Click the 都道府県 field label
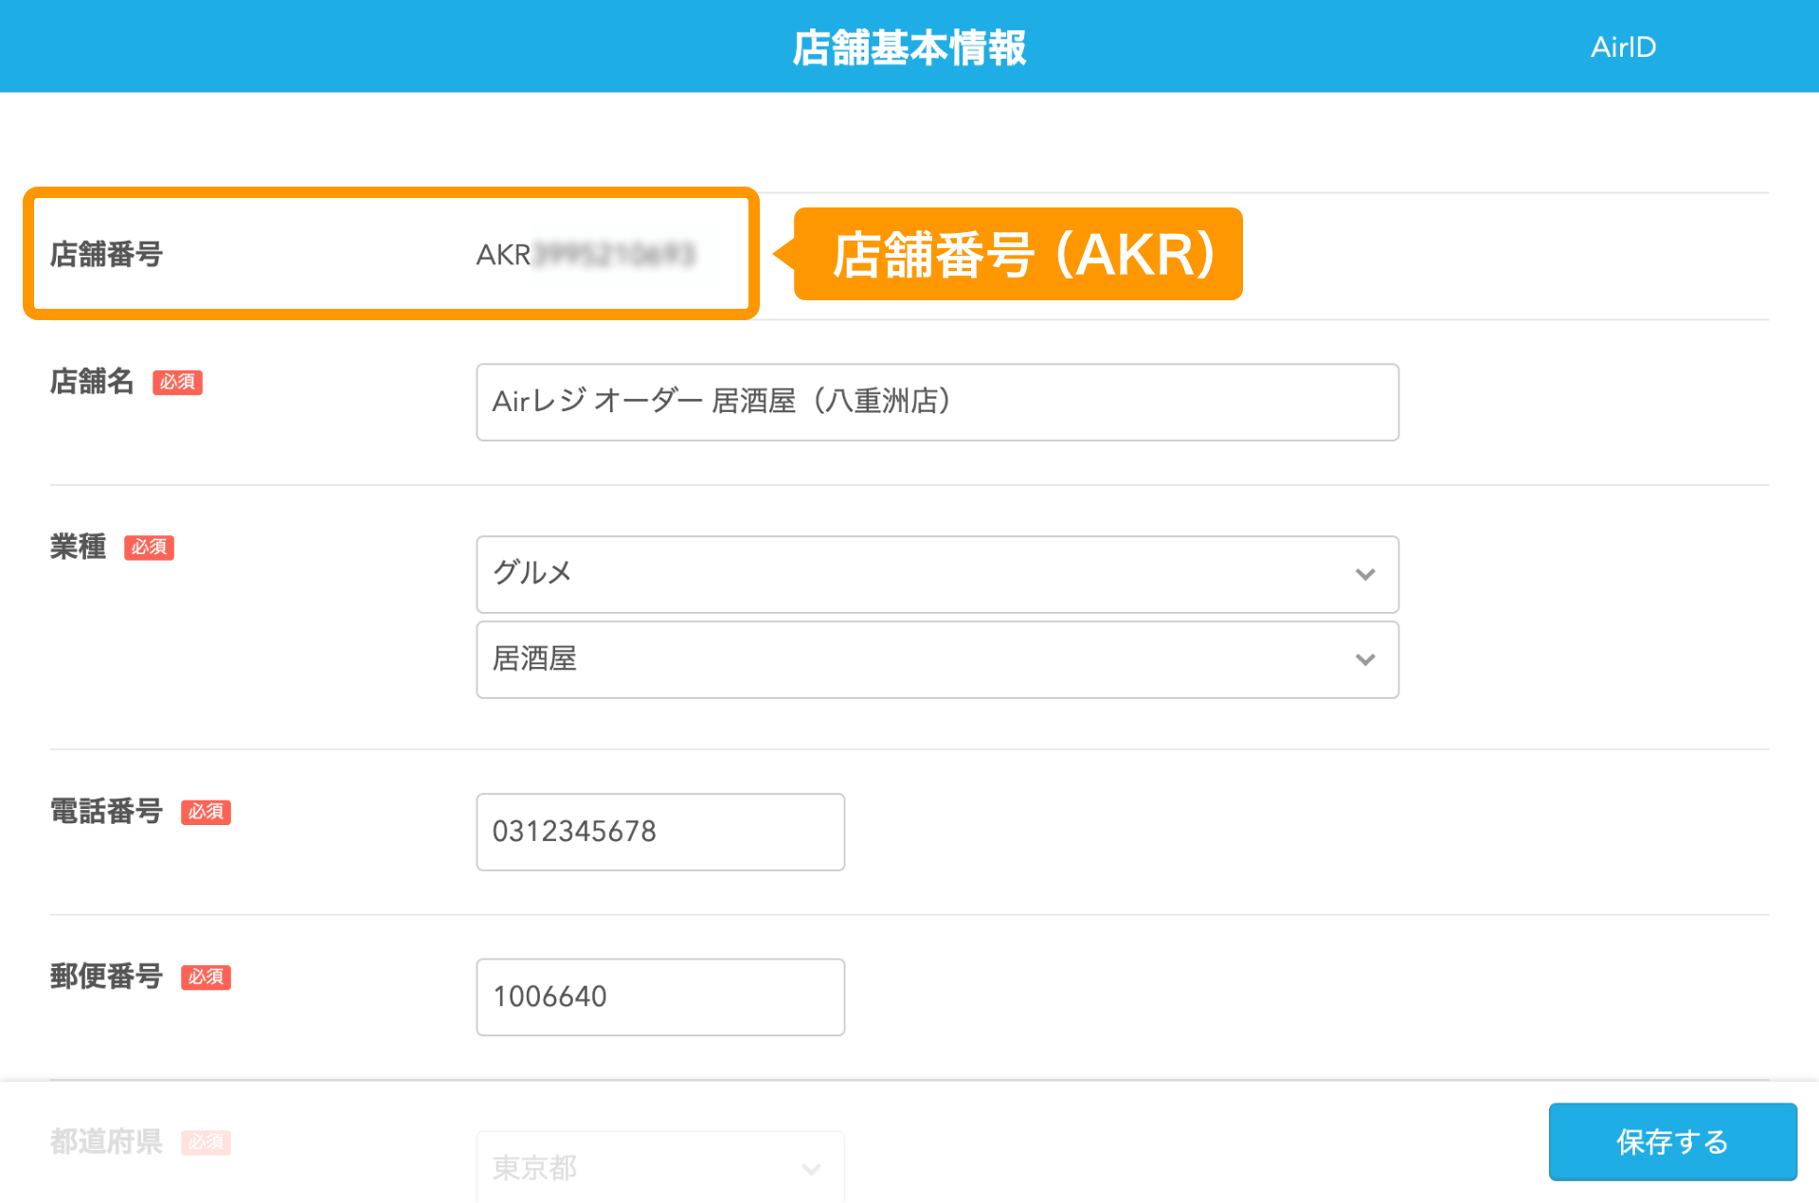 (106, 1141)
